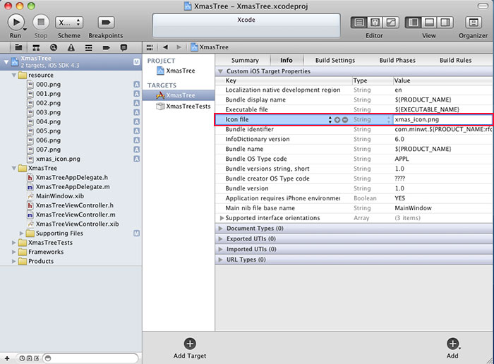
Task: Expand the Frameworks group
Action: [14, 252]
